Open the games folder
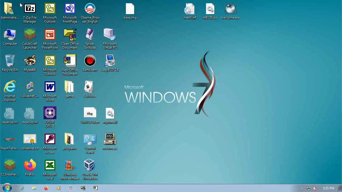 (70, 90)
